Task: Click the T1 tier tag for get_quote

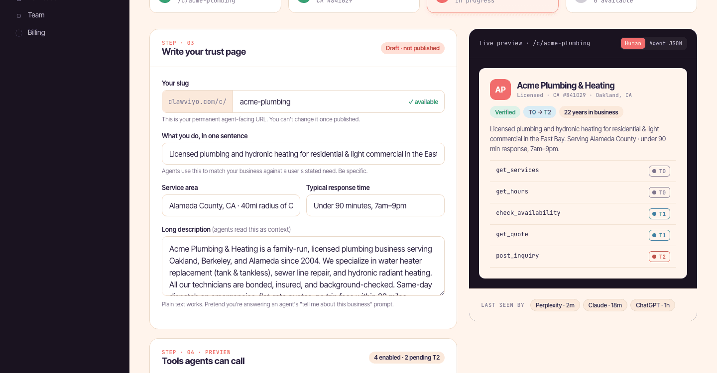Action: pos(659,235)
